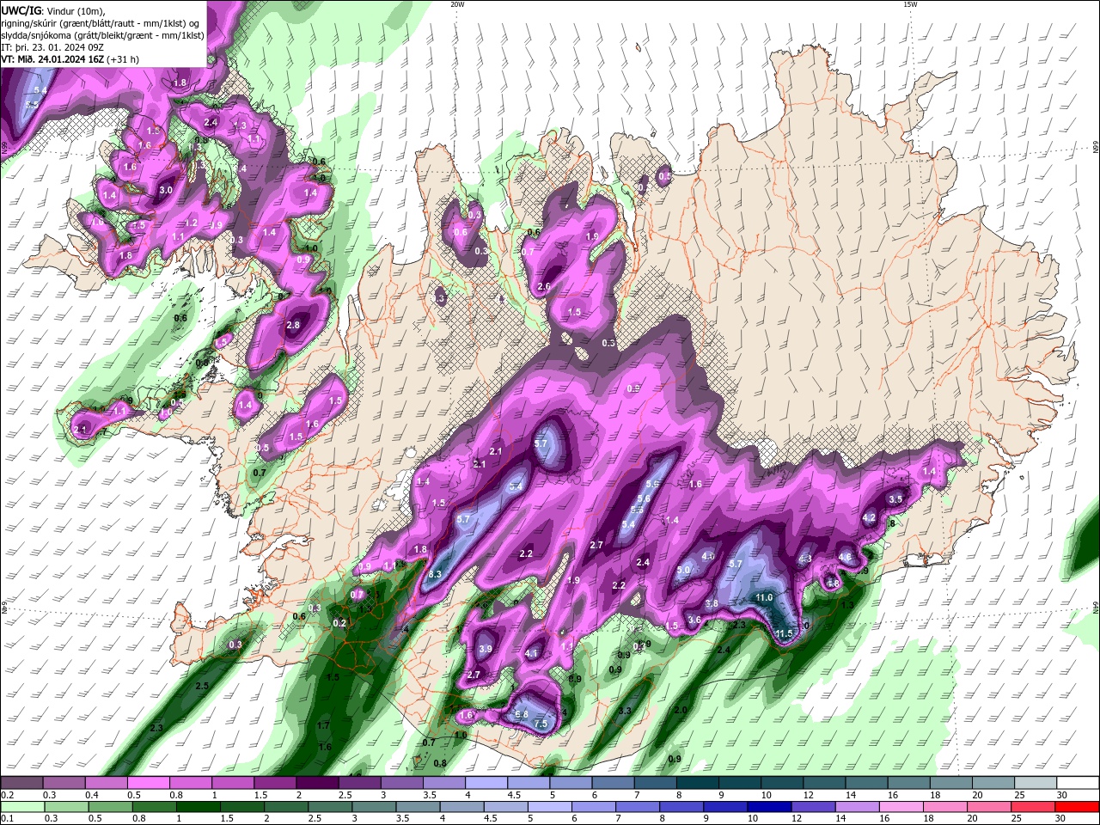Click the 'rigning/skúrir' legend description line
Screen dimensions: 1100x825
101,23
